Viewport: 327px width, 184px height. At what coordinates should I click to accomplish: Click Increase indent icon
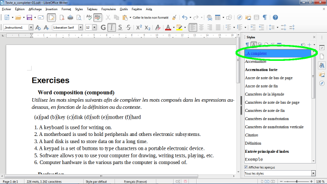click(x=253, y=27)
